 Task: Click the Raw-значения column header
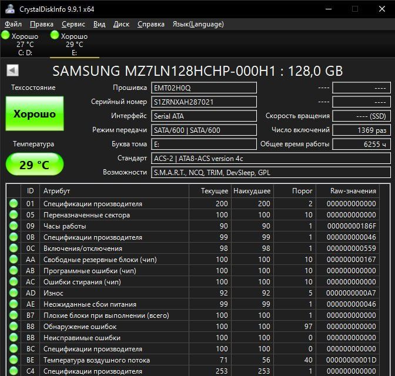click(x=347, y=191)
